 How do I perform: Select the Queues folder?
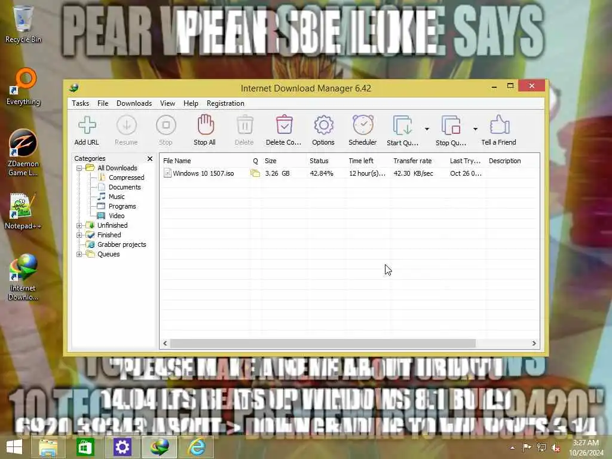pyautogui.click(x=109, y=254)
